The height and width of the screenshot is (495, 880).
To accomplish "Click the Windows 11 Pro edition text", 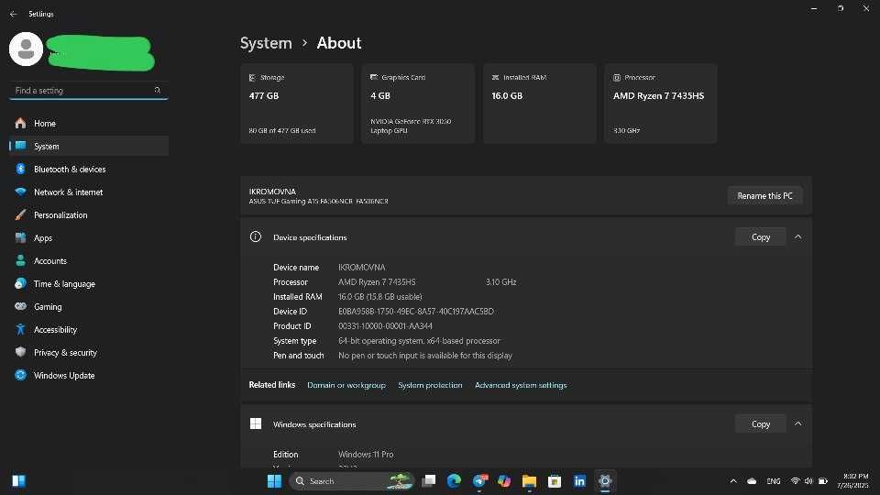I will click(x=366, y=455).
